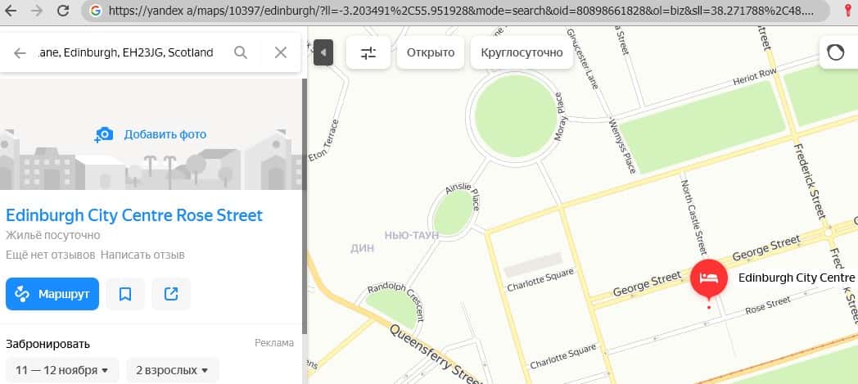Toggle the Открыто filter

pyautogui.click(x=431, y=52)
